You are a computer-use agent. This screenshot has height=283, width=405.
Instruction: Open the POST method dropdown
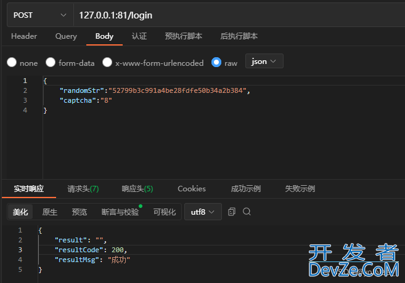[40, 15]
